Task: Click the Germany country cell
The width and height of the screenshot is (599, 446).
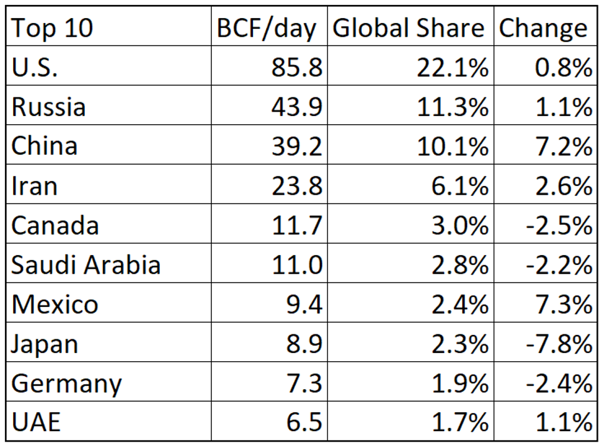Action: click(66, 382)
